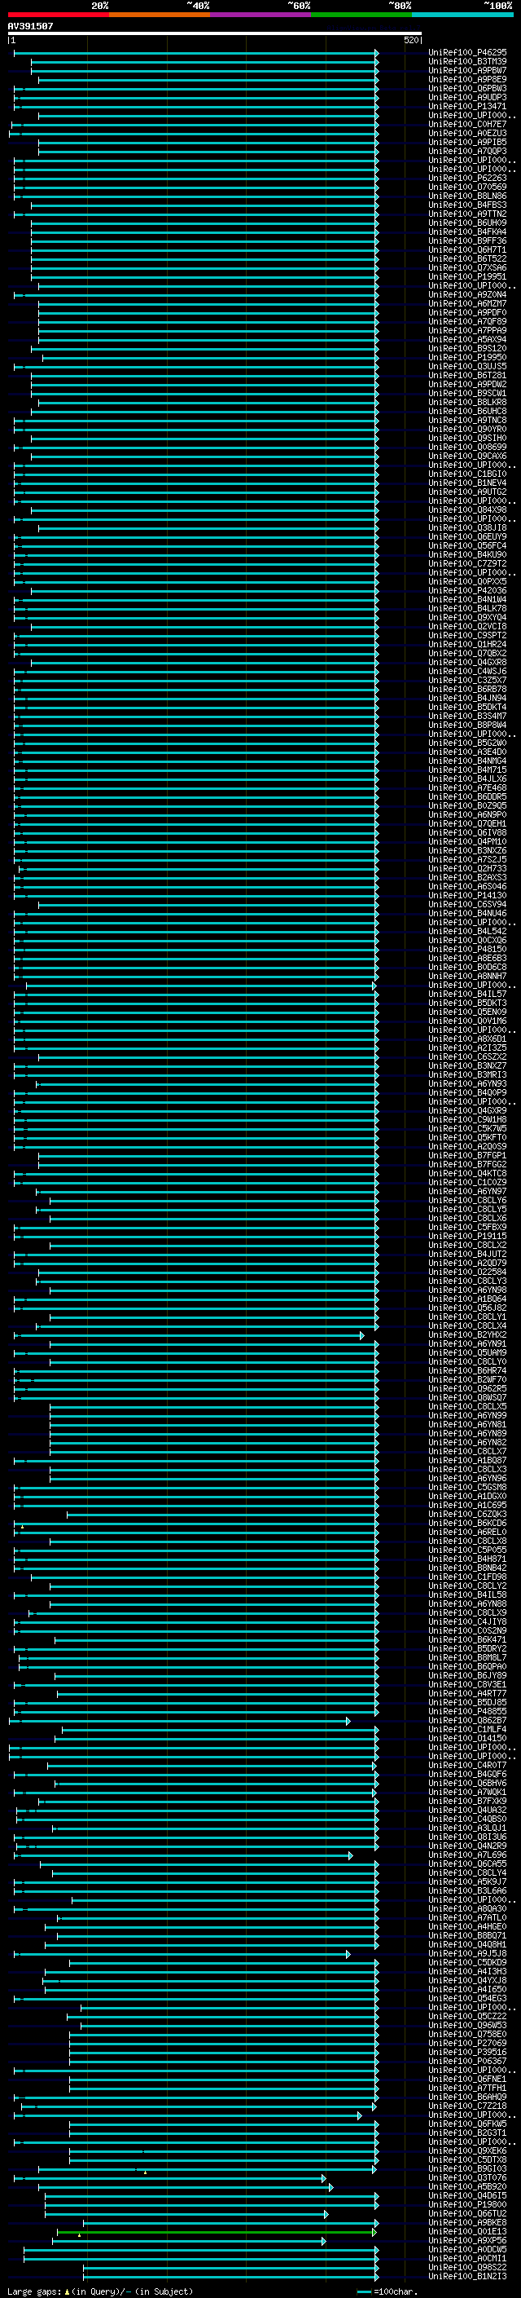
Task: Open hit UniRef100_C5DKD9
Action: (x=467, y=1963)
